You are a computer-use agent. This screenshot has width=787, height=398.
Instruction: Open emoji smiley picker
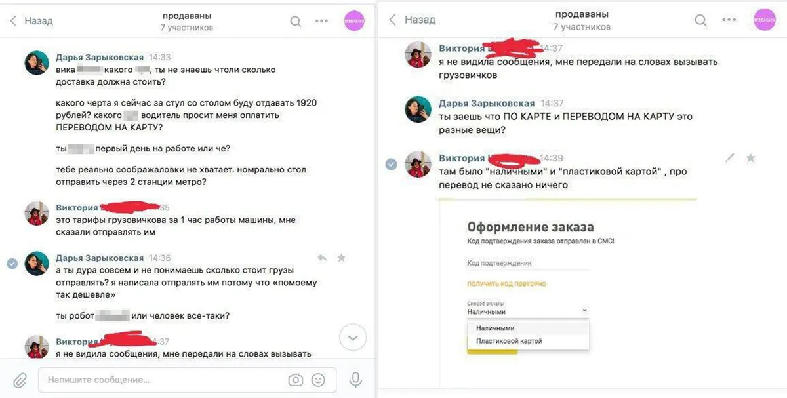click(318, 380)
